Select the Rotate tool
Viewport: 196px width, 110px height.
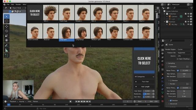tap(7, 31)
